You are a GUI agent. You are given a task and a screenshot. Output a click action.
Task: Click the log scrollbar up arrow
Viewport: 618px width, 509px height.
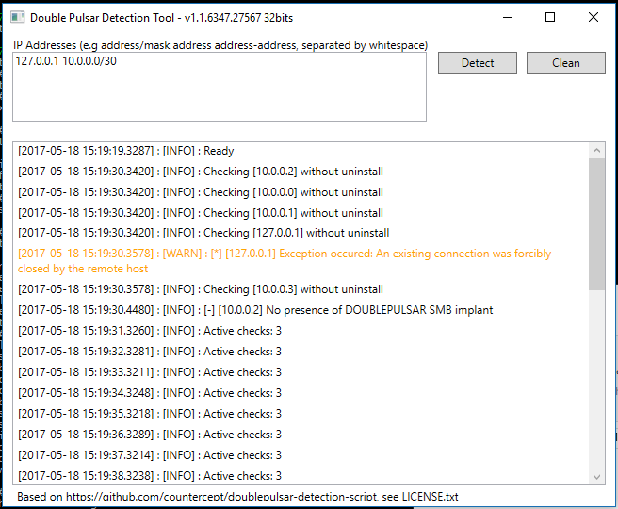[596, 151]
